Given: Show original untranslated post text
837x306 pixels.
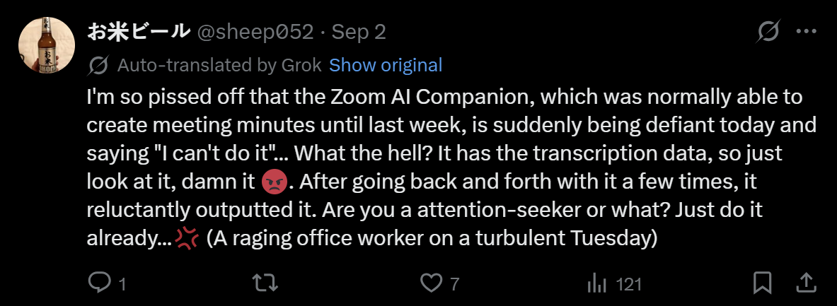Looking at the screenshot, I should click(386, 66).
